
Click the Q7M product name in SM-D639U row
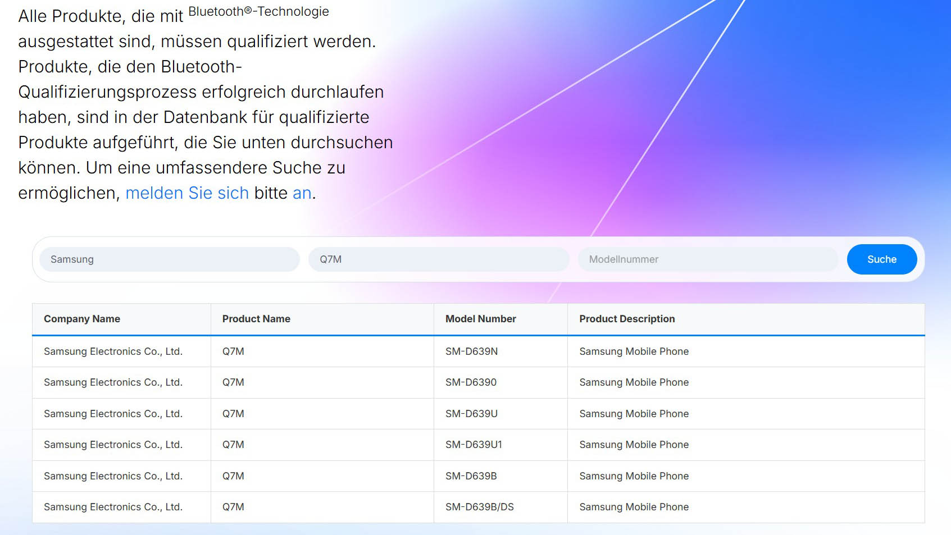[233, 414]
